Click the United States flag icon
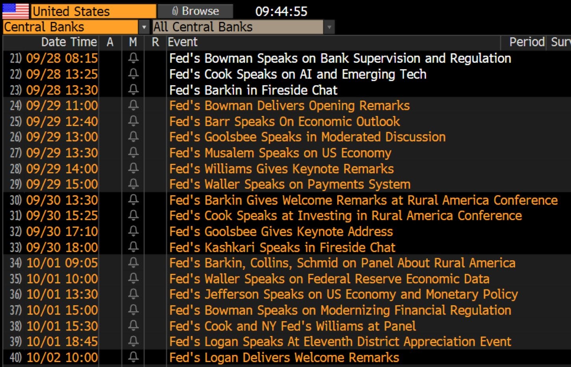571x367 pixels. pyautogui.click(x=15, y=11)
